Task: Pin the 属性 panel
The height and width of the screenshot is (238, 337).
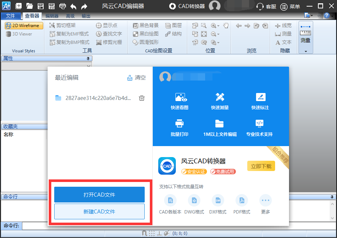Action: point(88,59)
